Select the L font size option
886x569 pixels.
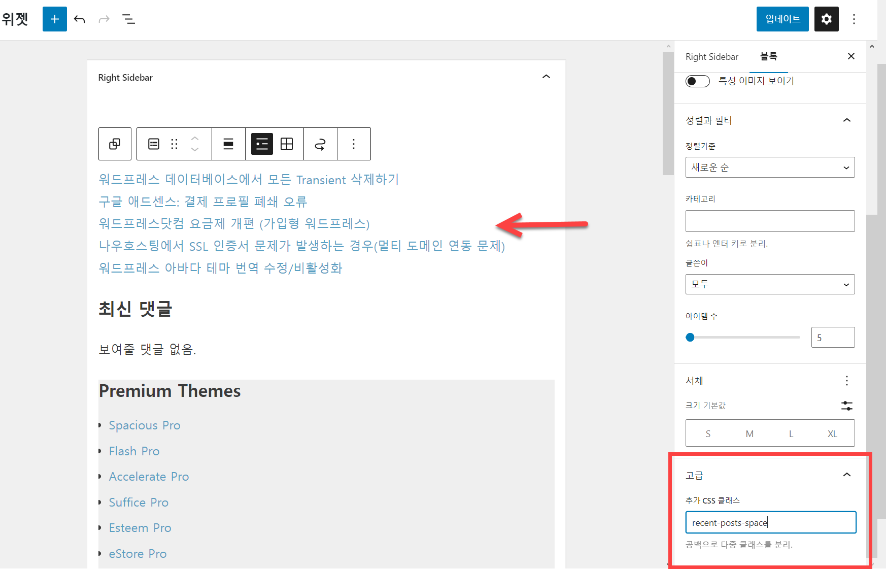(x=791, y=433)
